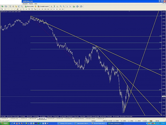Launch MetaEditor with the yellow icon
Screen dimensions: 166x125
point(35,6)
